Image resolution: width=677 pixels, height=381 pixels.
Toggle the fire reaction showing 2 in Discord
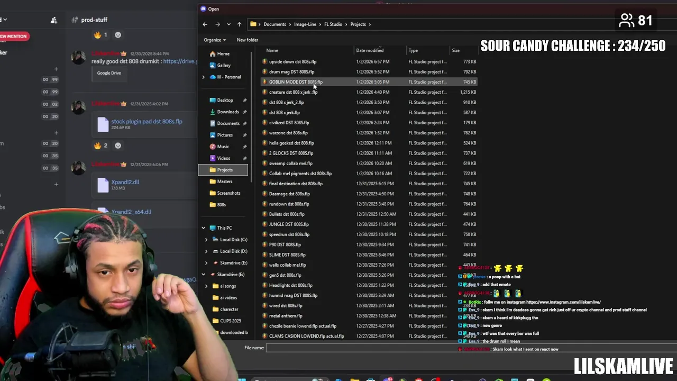[x=100, y=146]
